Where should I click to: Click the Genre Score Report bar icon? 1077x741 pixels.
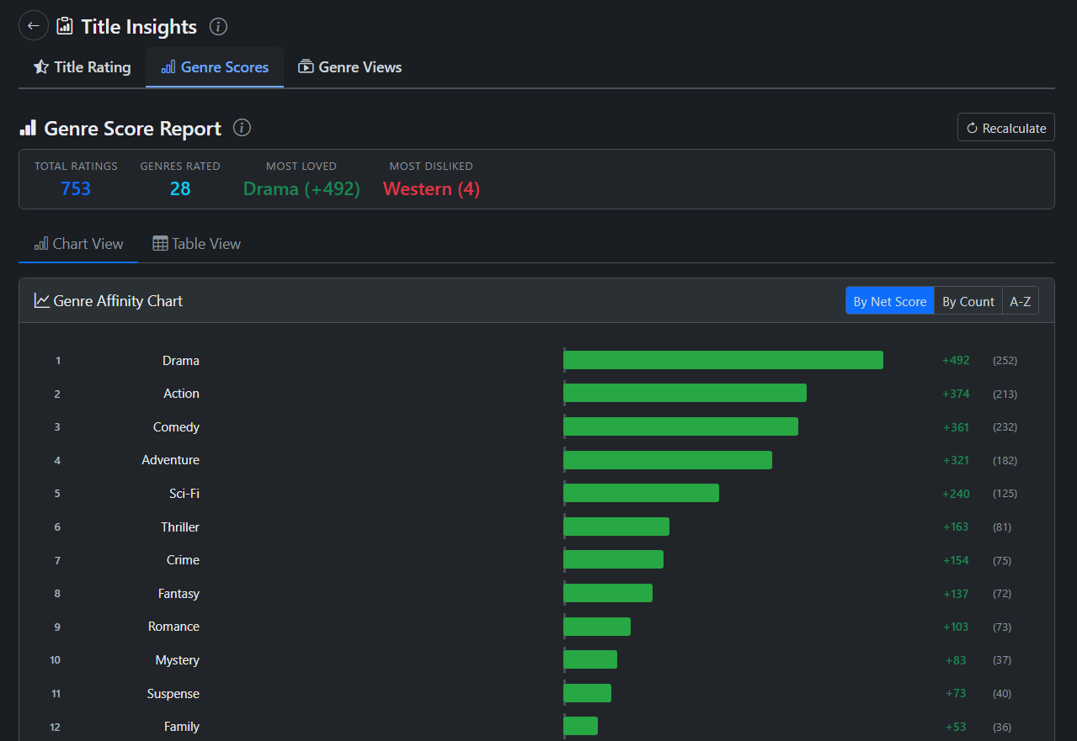[29, 128]
